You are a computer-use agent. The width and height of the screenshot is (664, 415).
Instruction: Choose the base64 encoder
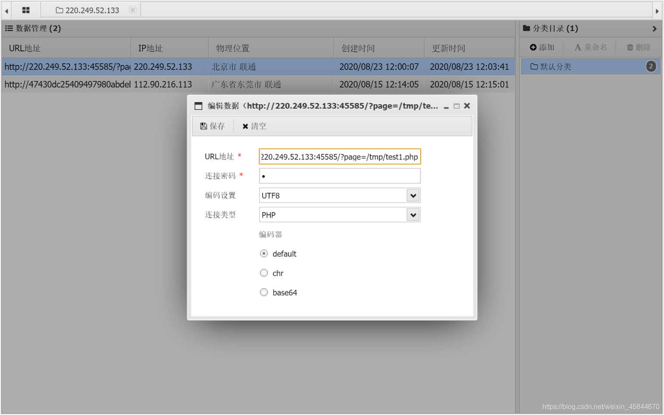click(264, 292)
